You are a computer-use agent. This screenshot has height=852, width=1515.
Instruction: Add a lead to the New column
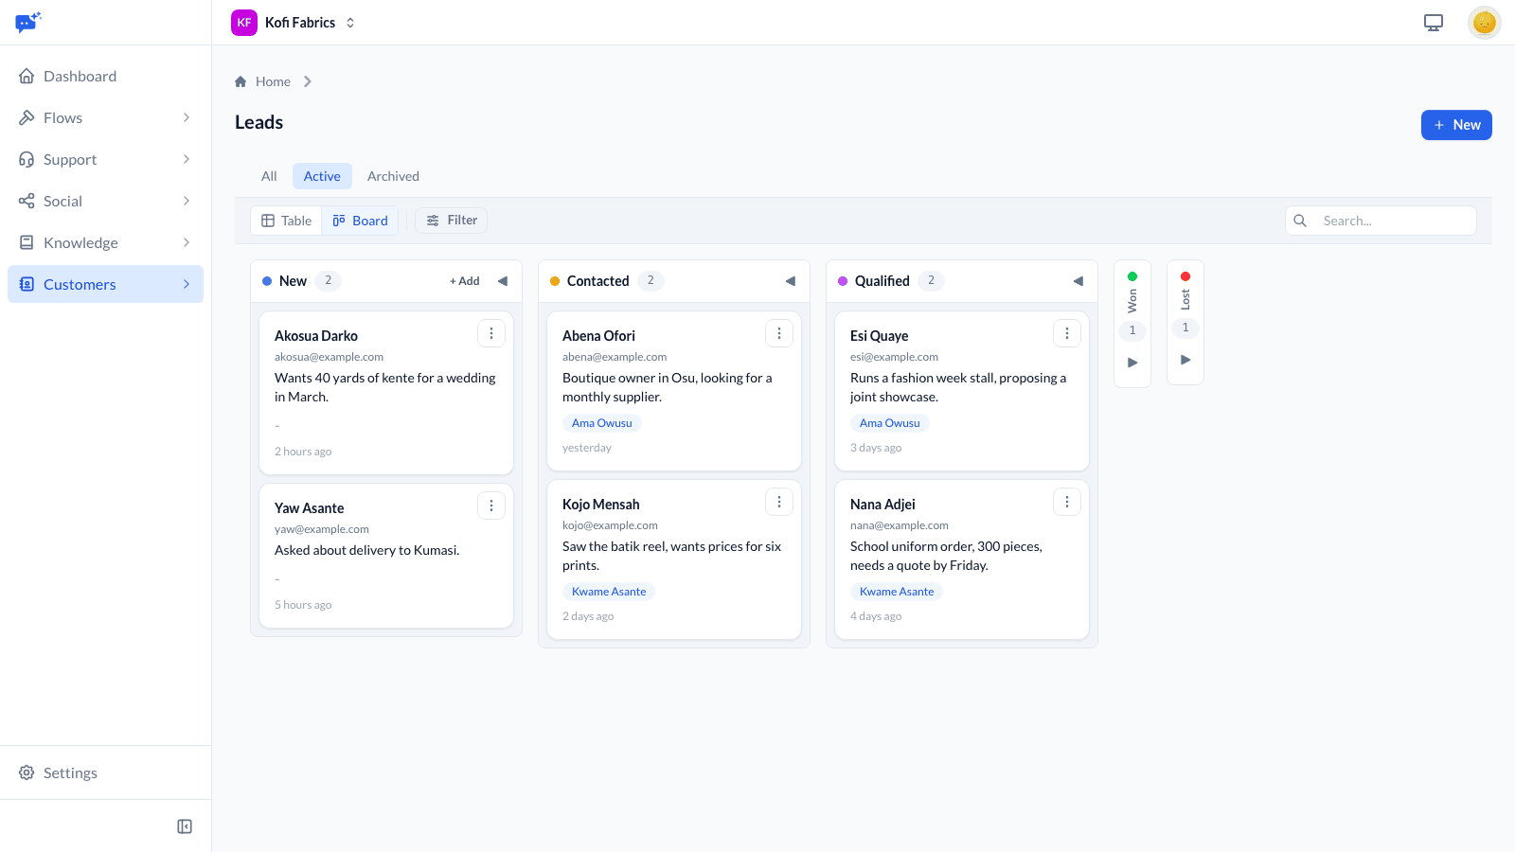(x=464, y=281)
